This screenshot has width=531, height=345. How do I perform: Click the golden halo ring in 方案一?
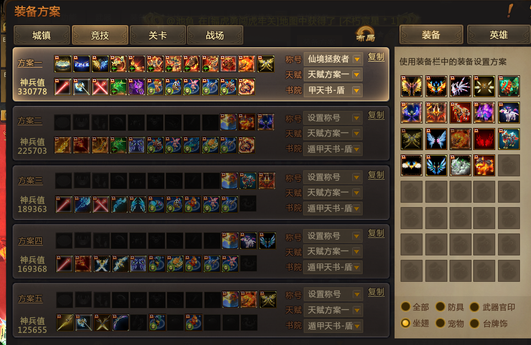[x=63, y=64]
